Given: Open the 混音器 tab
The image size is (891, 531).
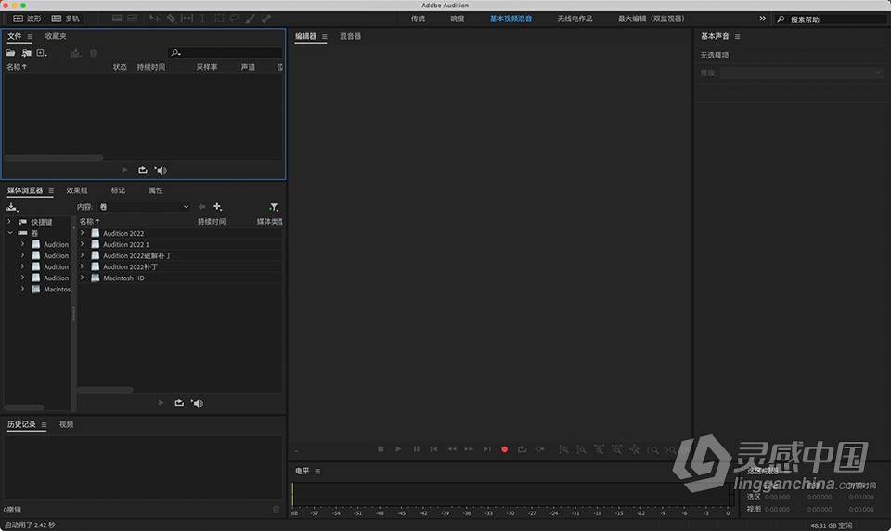Looking at the screenshot, I should coord(350,36).
